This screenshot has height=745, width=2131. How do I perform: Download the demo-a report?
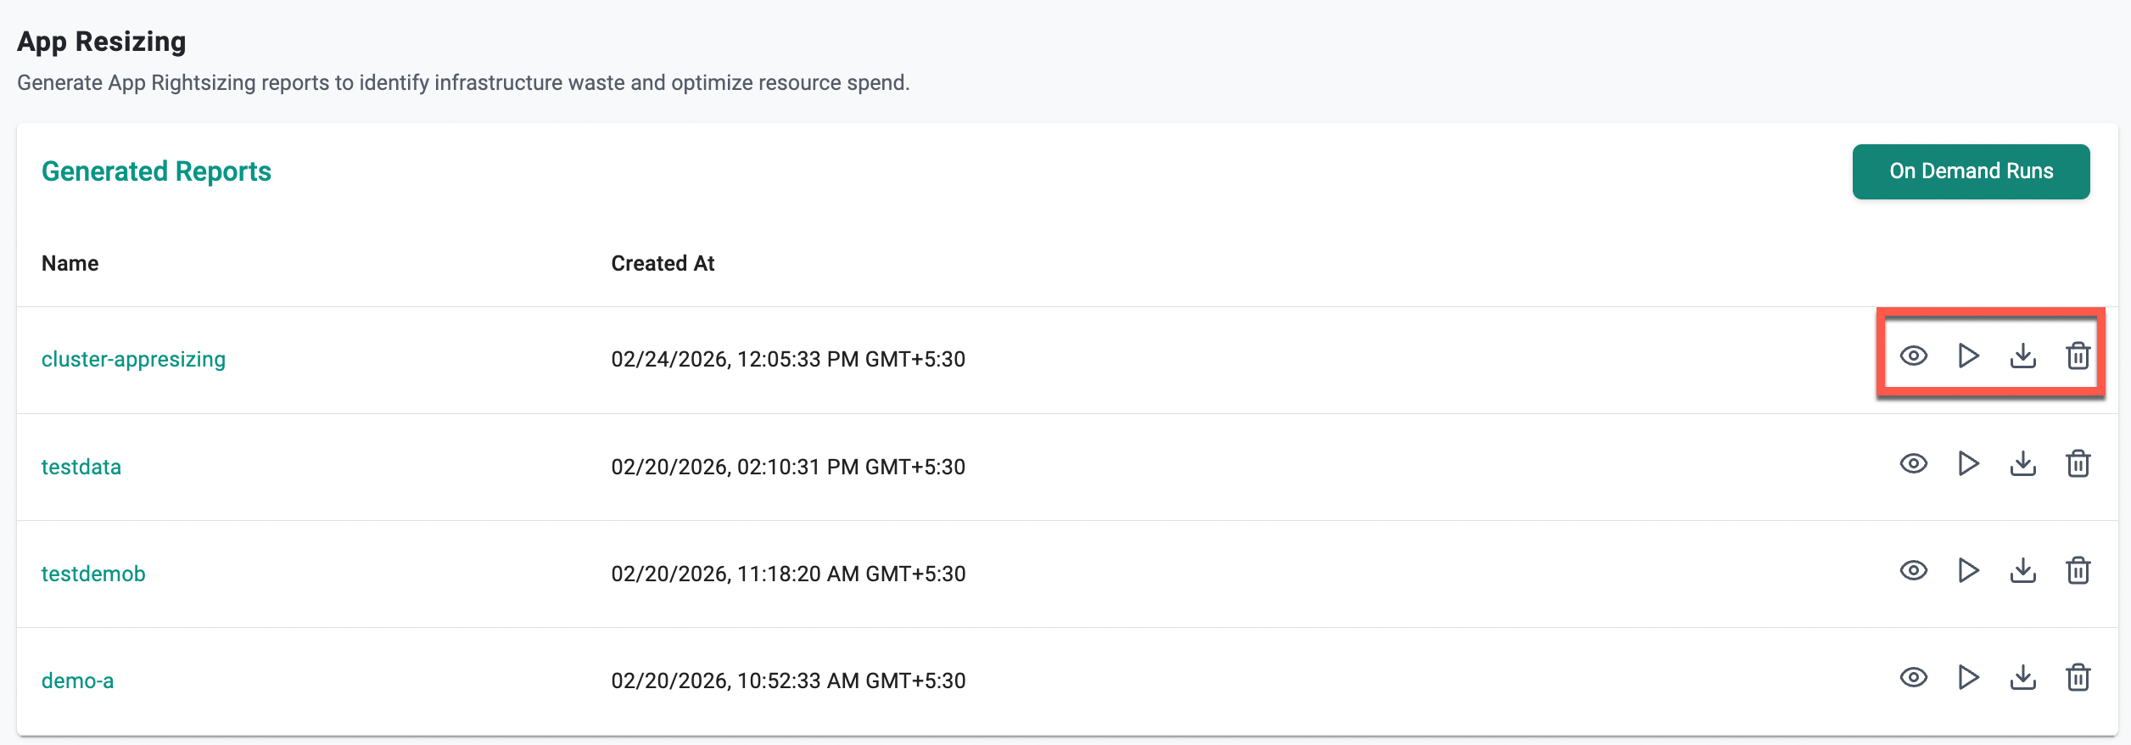tap(2023, 677)
